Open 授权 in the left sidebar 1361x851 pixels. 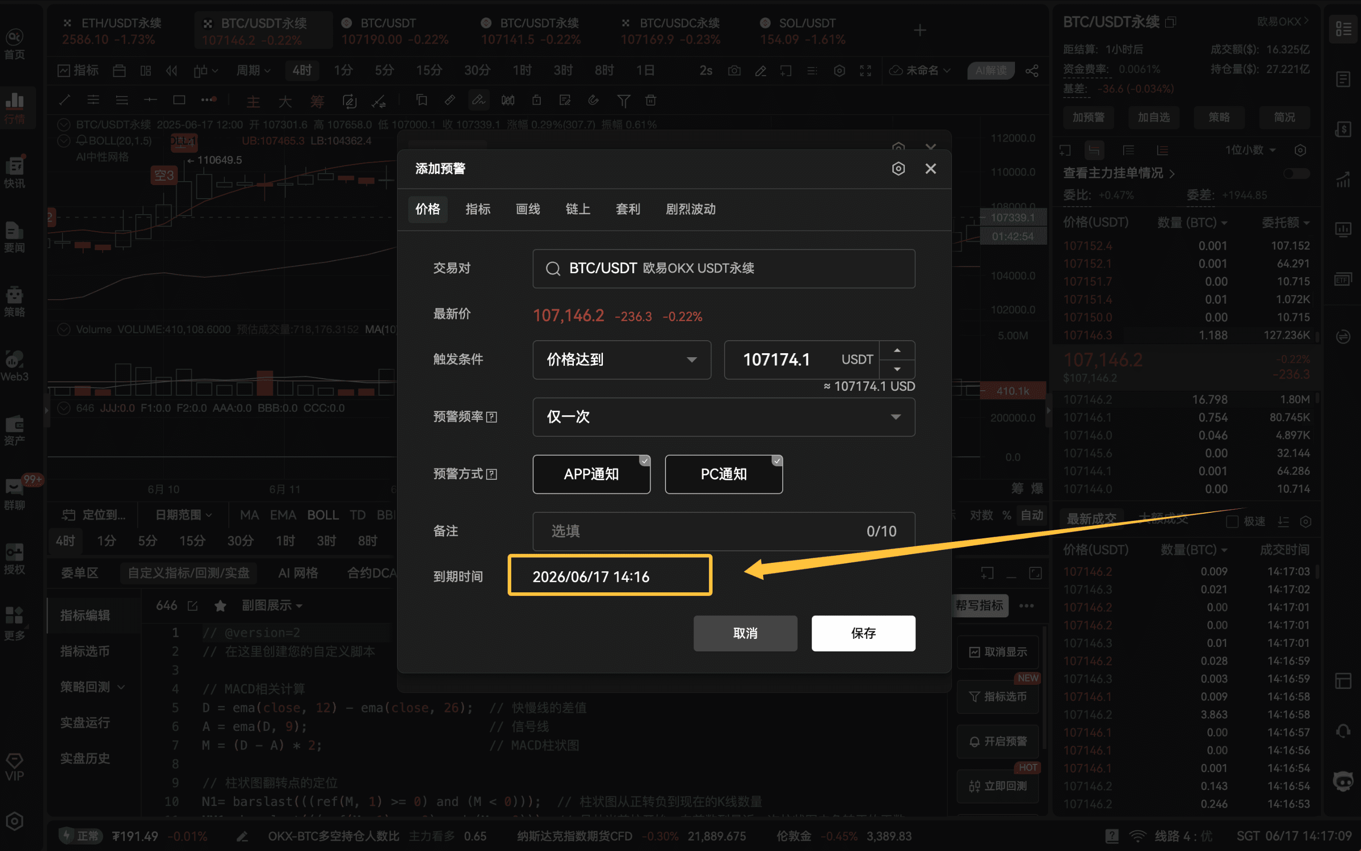[x=15, y=559]
